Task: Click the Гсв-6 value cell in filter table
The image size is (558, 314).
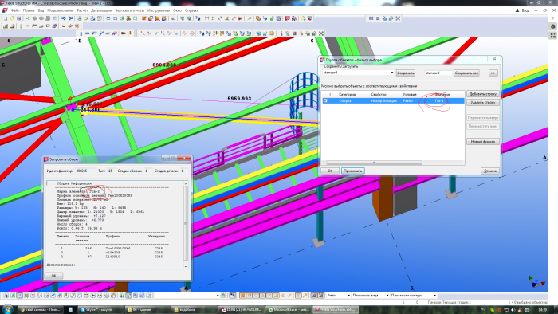Action: pyautogui.click(x=439, y=101)
